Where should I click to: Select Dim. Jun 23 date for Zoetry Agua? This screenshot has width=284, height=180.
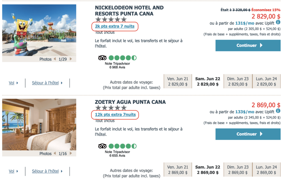click(x=238, y=170)
